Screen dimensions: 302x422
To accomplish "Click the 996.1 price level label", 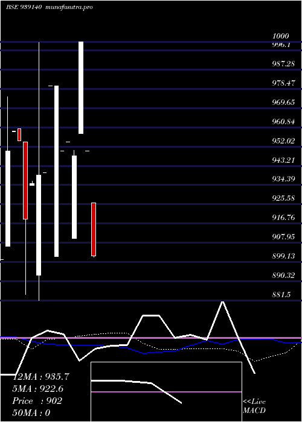I will [x=281, y=45].
